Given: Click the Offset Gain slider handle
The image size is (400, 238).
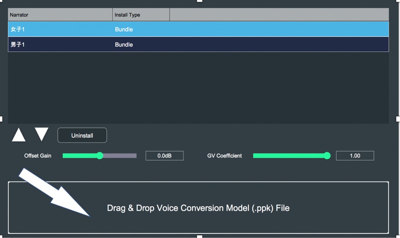Looking at the screenshot, I should tap(100, 156).
